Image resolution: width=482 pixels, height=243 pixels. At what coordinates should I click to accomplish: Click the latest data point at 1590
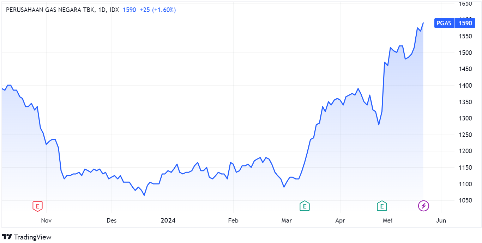(x=423, y=23)
